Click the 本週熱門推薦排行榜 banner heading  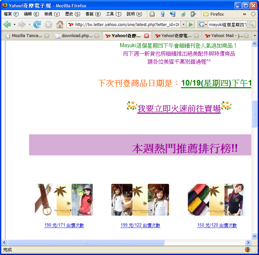click(x=185, y=148)
